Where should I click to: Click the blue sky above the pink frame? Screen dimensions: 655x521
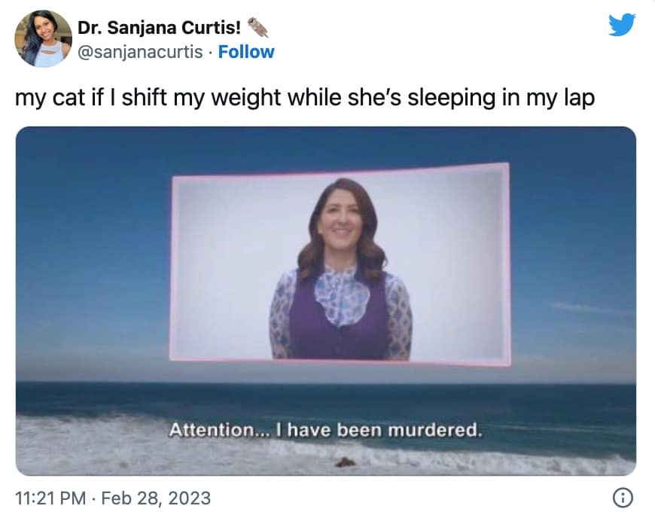click(x=326, y=148)
